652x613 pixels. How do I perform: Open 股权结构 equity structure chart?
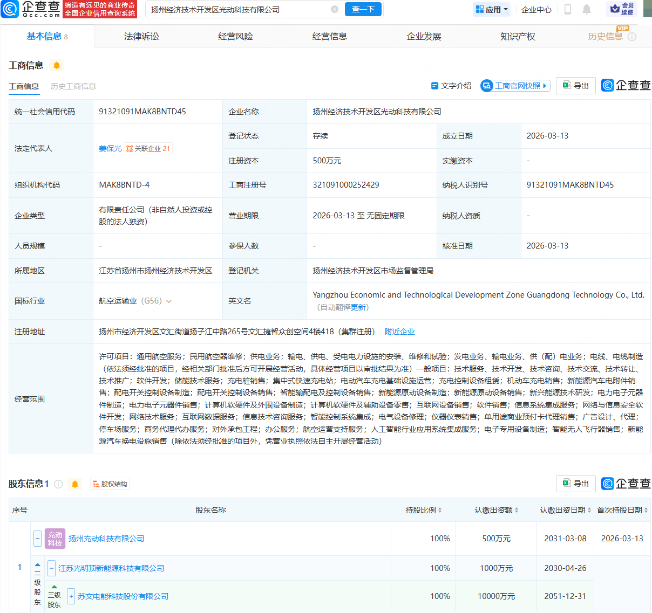click(x=110, y=484)
